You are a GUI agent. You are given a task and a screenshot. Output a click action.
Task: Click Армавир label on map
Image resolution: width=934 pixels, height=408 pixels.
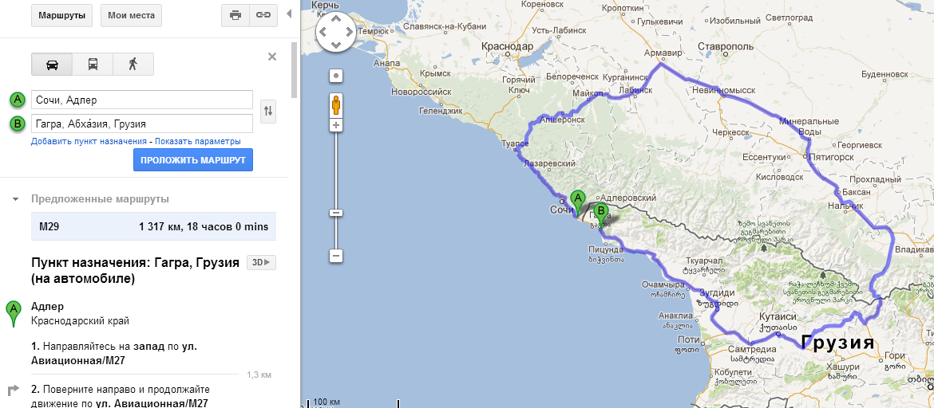[x=663, y=53]
